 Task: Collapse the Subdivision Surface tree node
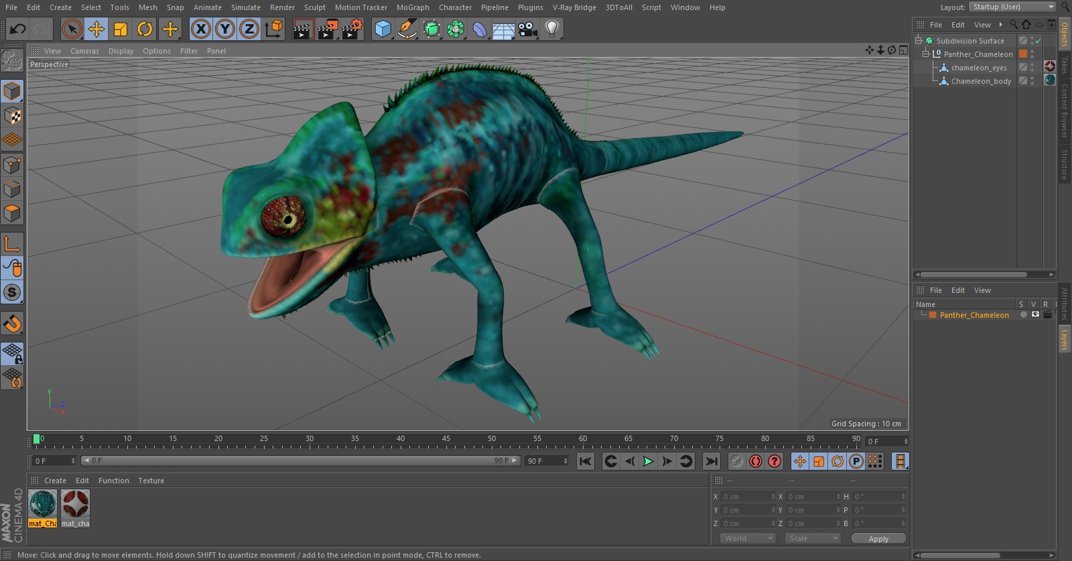point(919,40)
